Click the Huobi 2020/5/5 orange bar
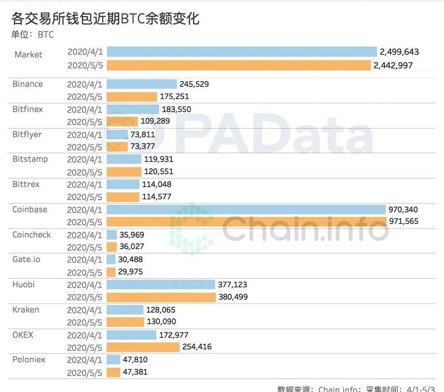This screenshot has height=392, width=444. click(x=161, y=297)
